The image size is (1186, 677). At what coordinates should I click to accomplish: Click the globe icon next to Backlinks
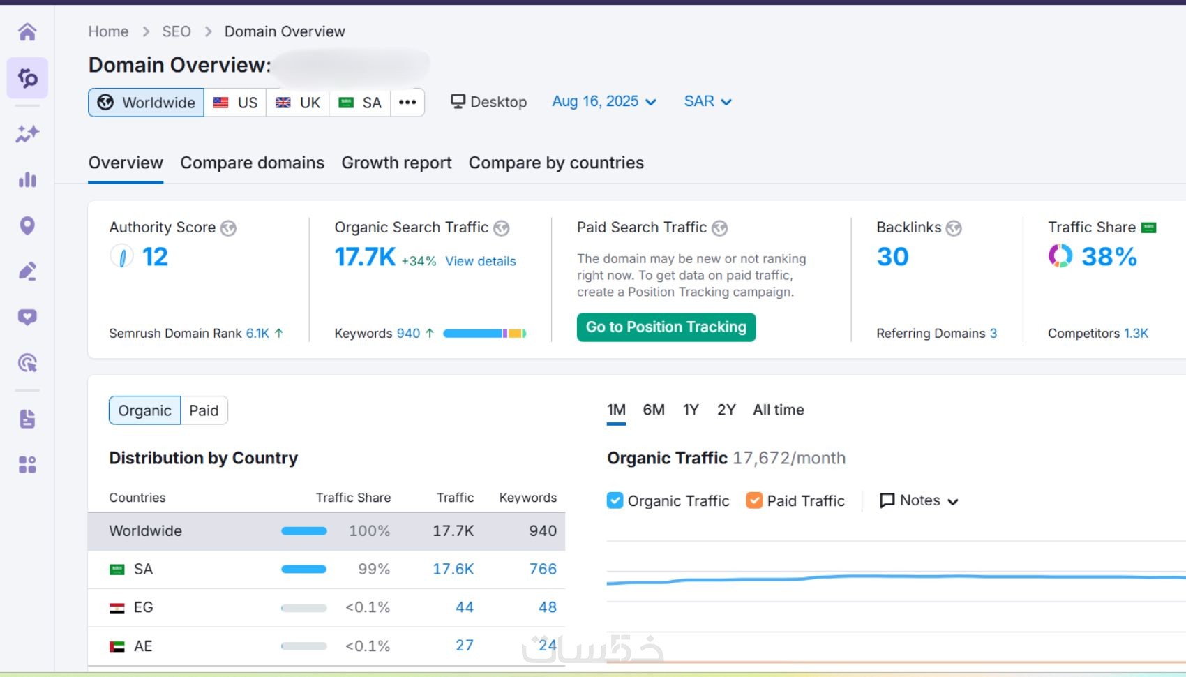coord(954,228)
